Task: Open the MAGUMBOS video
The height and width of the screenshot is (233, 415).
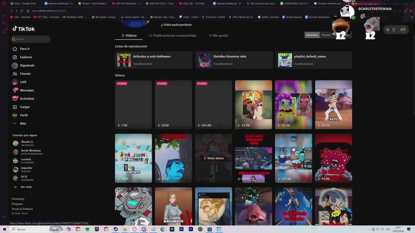Action: pos(173,206)
